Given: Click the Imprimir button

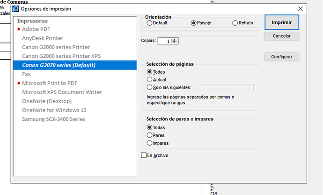Looking at the screenshot, I should (x=282, y=22).
